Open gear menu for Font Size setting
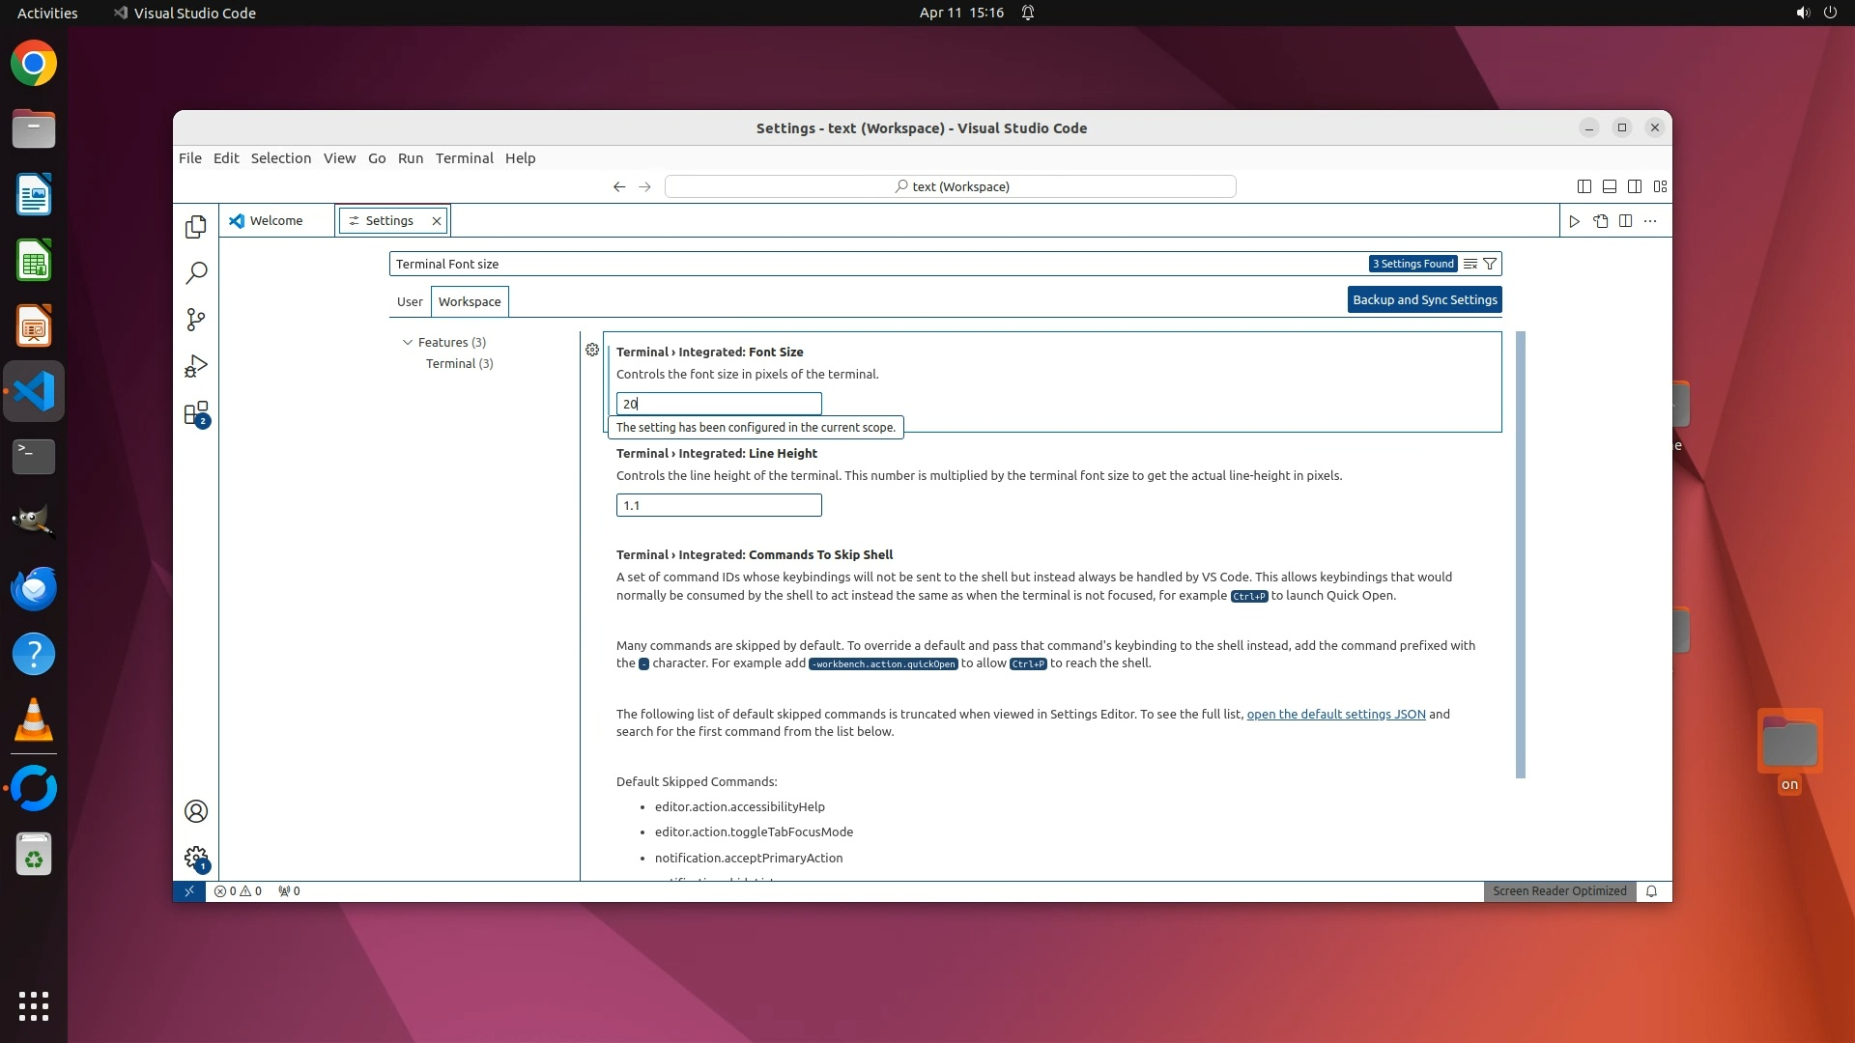1855x1043 pixels. click(592, 350)
